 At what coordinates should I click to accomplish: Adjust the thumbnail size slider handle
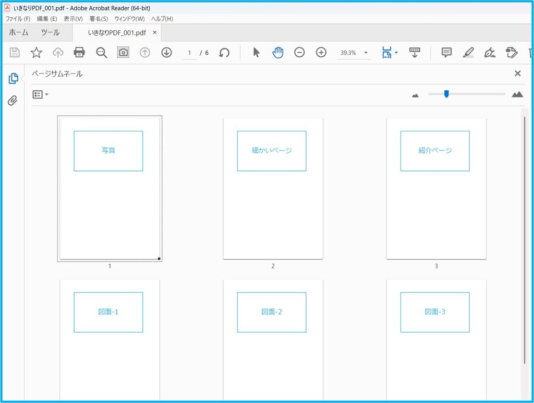click(x=446, y=94)
